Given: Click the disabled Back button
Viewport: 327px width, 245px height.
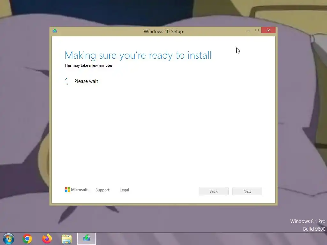Looking at the screenshot, I should (214, 191).
